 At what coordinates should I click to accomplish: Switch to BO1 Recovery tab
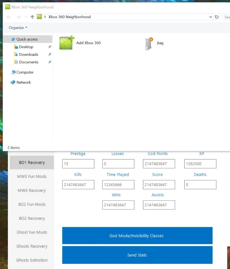(32, 163)
